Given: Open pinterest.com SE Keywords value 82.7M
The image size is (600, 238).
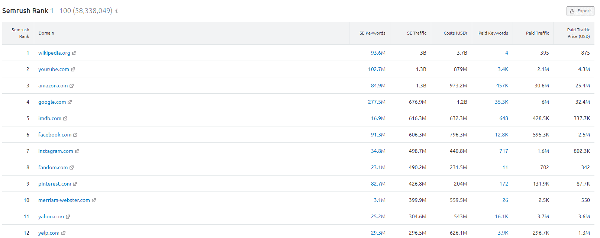Looking at the screenshot, I should click(x=378, y=184).
